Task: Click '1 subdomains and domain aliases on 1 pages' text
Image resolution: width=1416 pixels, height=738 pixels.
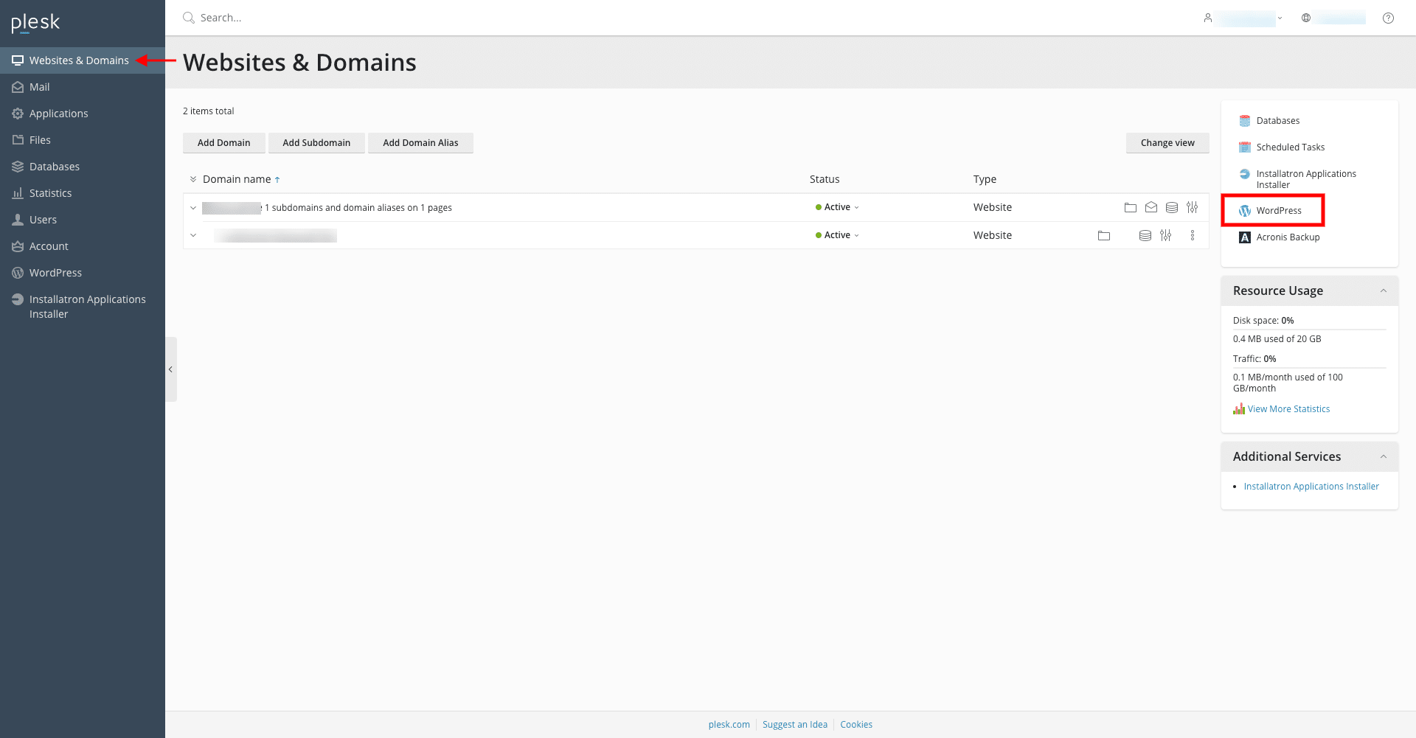Action: tap(358, 208)
